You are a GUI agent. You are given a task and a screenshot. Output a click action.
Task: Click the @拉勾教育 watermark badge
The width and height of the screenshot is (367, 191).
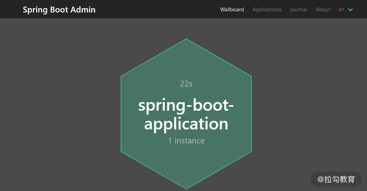pos(336,179)
